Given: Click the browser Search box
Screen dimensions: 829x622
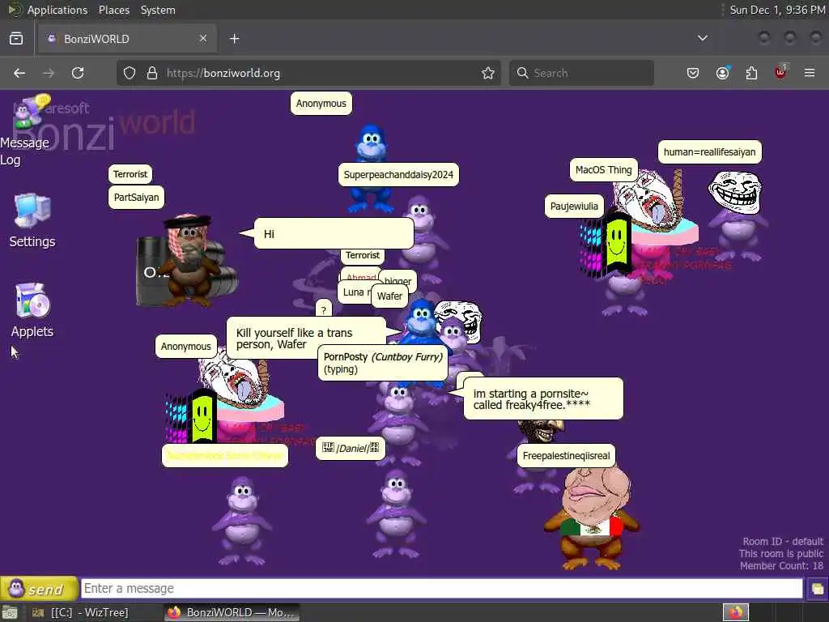Looking at the screenshot, I should [581, 73].
